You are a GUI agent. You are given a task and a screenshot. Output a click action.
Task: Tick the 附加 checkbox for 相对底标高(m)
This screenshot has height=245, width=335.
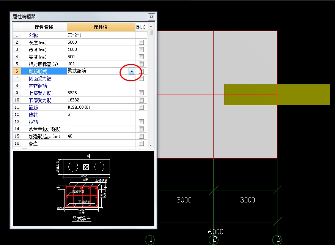pyautogui.click(x=141, y=64)
